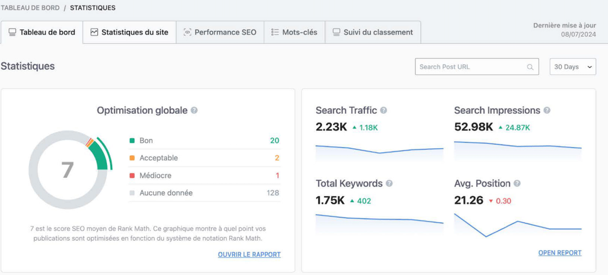Click the eye icon on Performance SEO tab
Viewport: 608px width, 275px height.
point(188,32)
